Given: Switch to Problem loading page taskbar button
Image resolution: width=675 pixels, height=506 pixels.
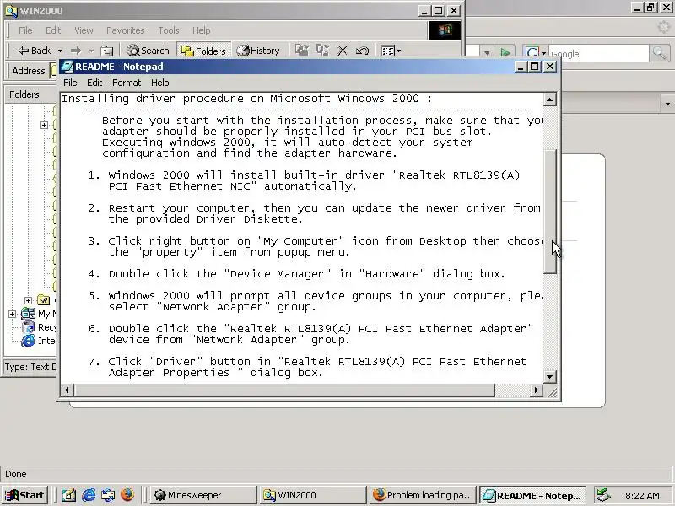Looking at the screenshot, I should click(x=423, y=495).
